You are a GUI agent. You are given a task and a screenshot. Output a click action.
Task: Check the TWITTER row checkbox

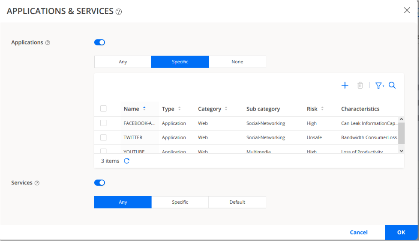coord(103,137)
